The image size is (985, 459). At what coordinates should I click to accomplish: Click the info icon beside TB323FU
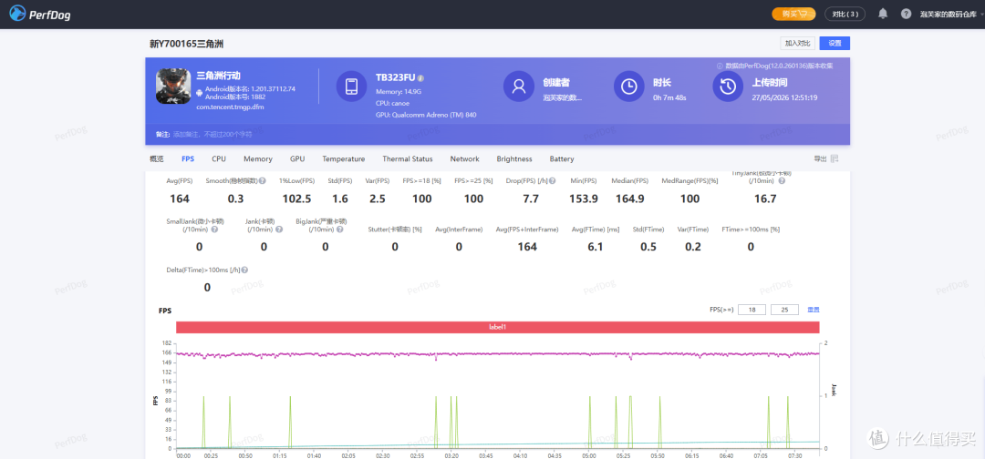point(420,78)
